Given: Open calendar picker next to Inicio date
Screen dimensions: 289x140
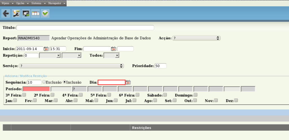Looking at the screenshot, I should (x=46, y=49).
